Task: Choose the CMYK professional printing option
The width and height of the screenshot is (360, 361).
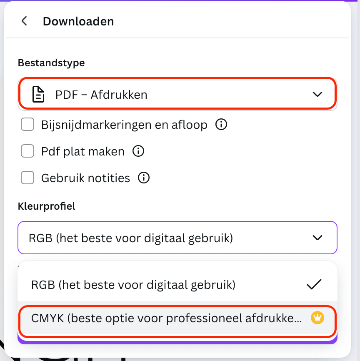Action: [166, 318]
